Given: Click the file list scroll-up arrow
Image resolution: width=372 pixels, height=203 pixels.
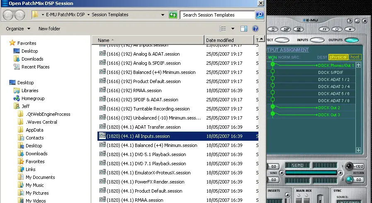Looking at the screenshot, I should (x=261, y=39).
